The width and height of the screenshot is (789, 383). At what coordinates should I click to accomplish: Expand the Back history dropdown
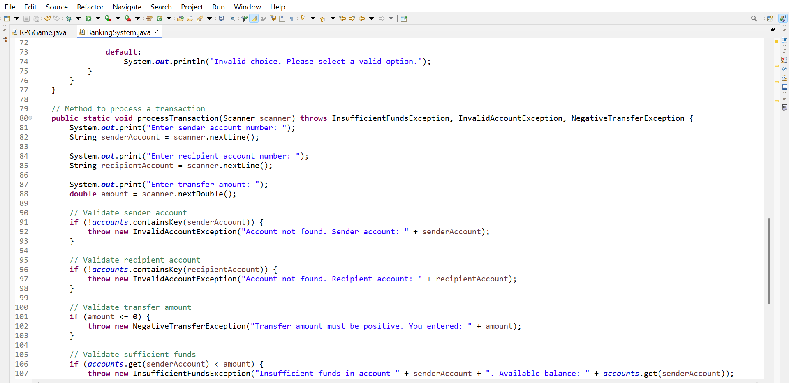pos(371,18)
